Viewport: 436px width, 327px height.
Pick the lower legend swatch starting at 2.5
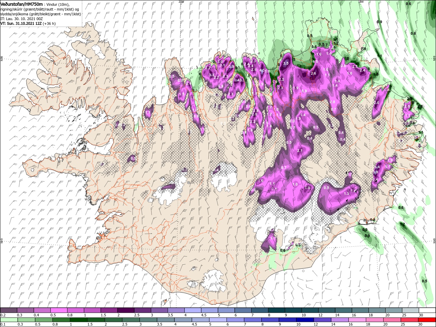pos(131,320)
